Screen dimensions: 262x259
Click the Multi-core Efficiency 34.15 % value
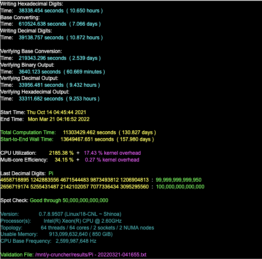pyautogui.click(x=64, y=160)
